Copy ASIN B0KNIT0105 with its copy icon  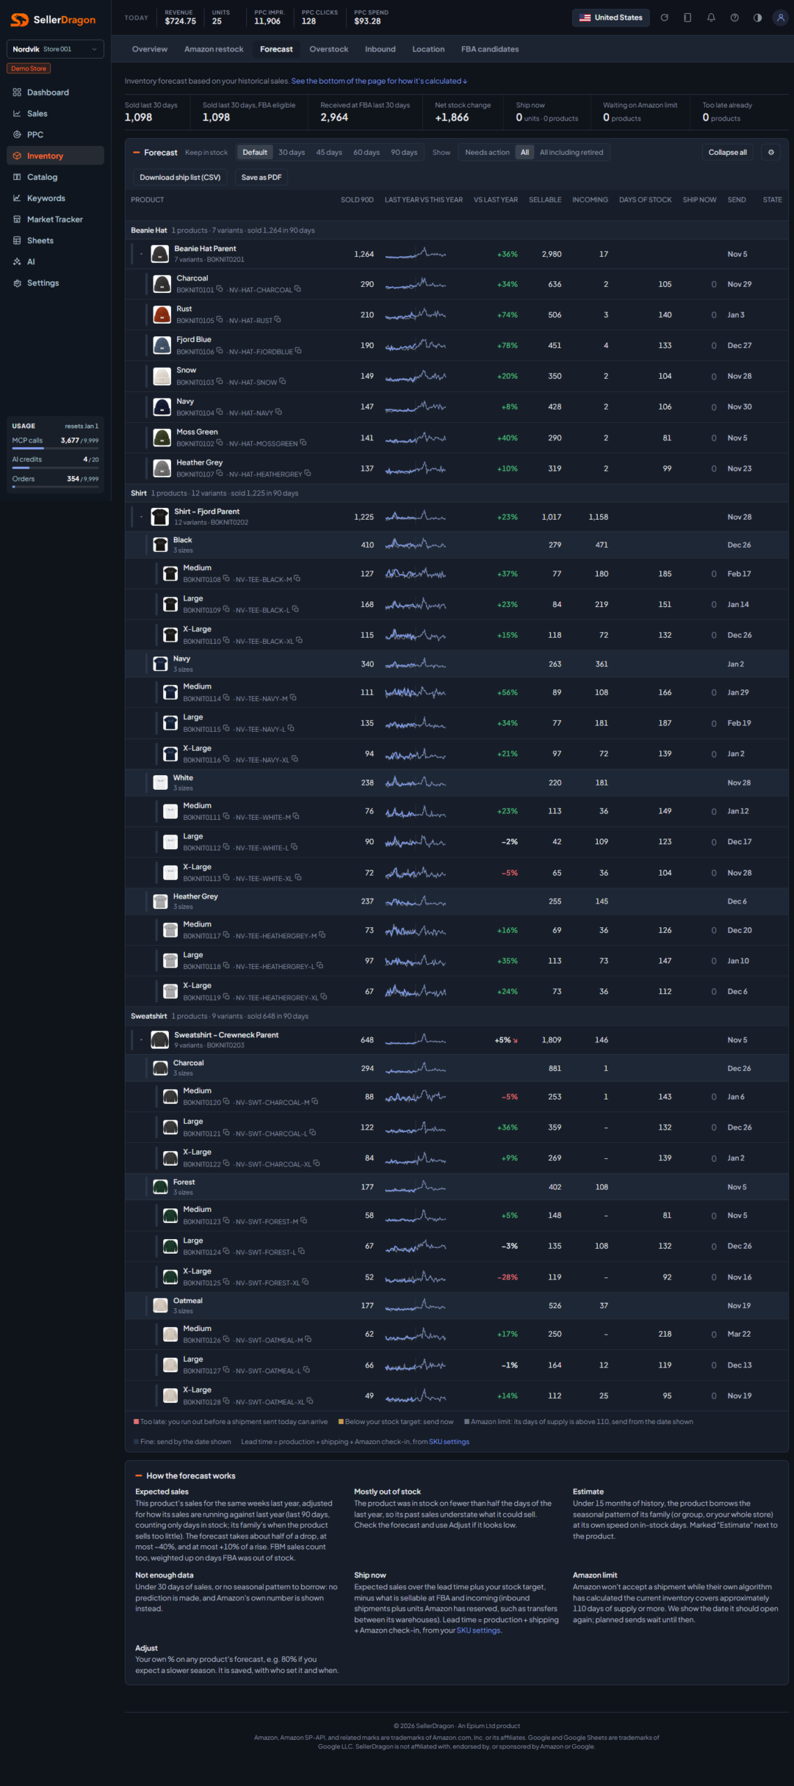tap(219, 320)
